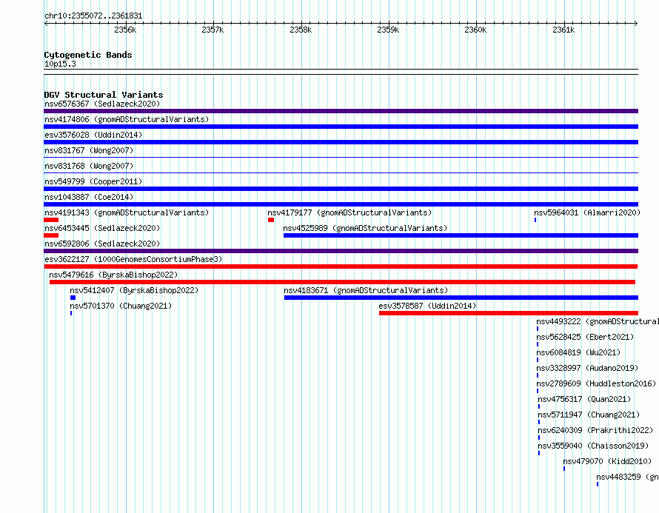Viewport: 659px width, 513px height.
Task: Click the tiny nsv5964031 Almarri2020 marker
Action: pos(535,220)
